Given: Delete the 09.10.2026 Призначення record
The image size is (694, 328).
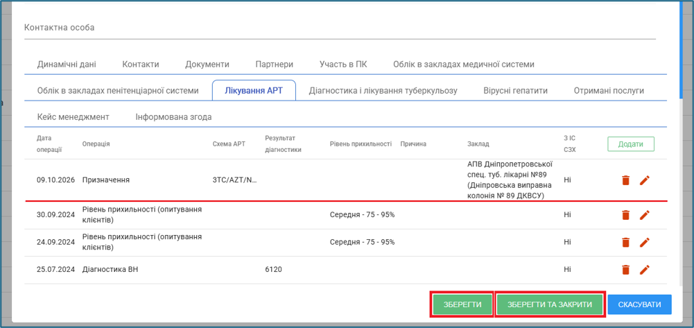Looking at the screenshot, I should click(x=625, y=180).
